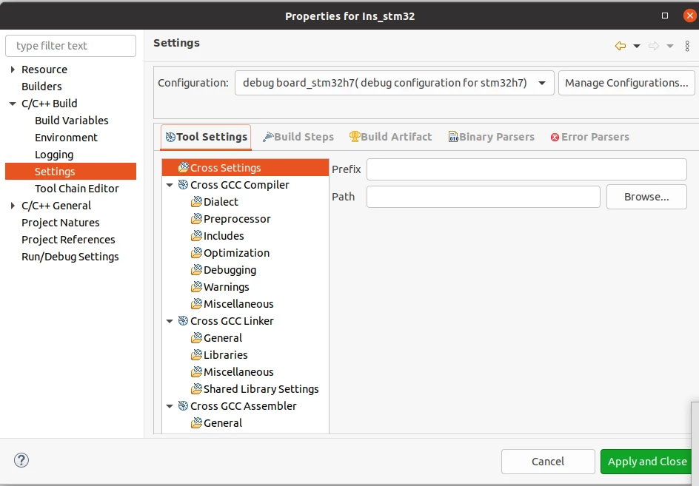Click the Optimization settings icon
The image size is (699, 486).
click(x=197, y=252)
